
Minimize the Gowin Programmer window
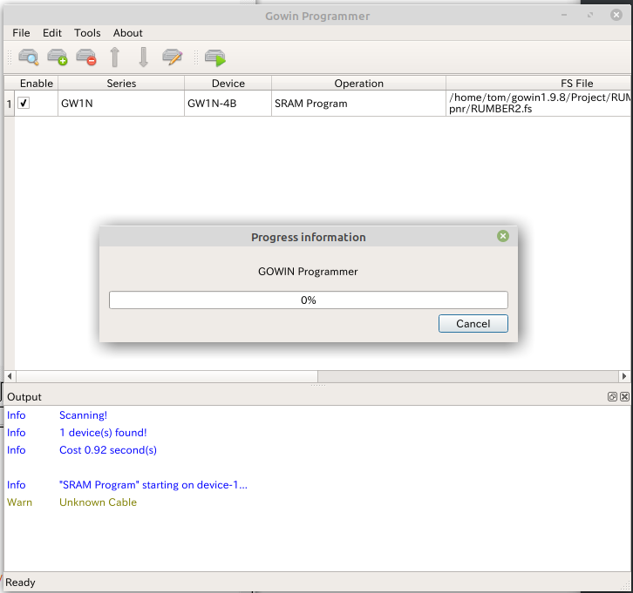(x=564, y=16)
